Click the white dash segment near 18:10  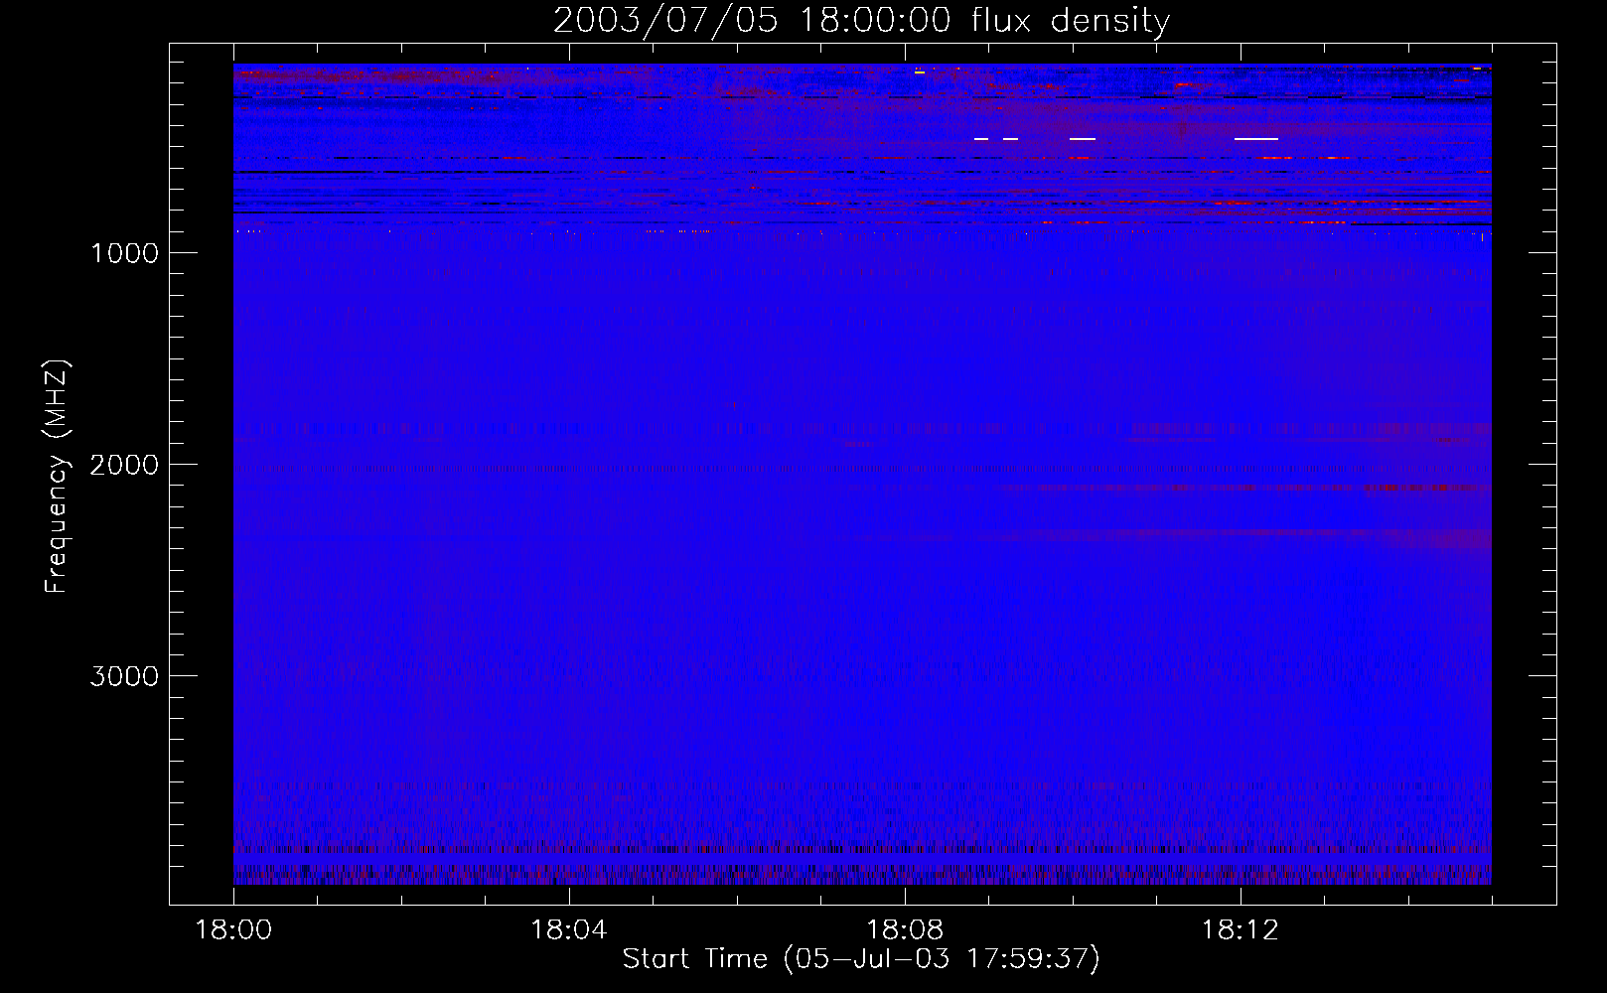click(1083, 139)
